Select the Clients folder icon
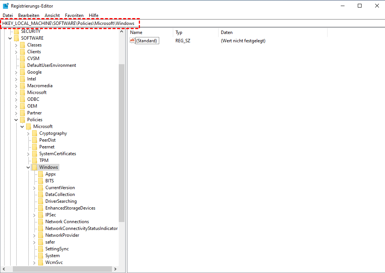Screen dimensions: 385x273 pos(23,52)
